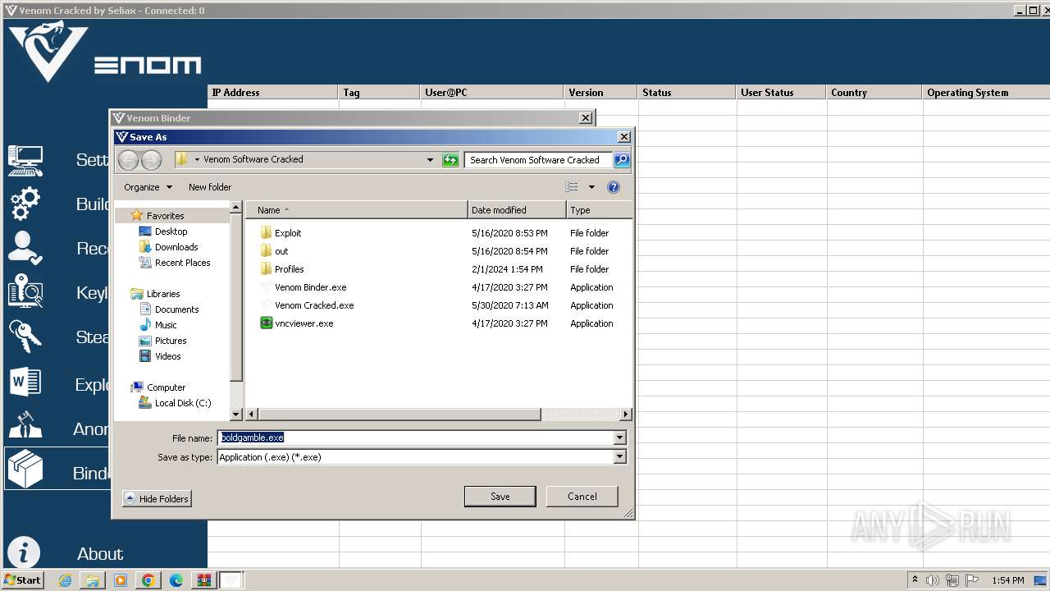Screen dimensions: 1050x591
Task: Click the Search Venom Software Cracked field
Action: point(538,160)
